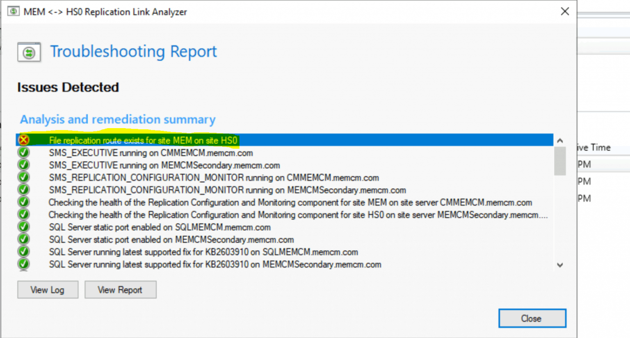630x338 pixels.
Task: Click the red error icon for file replication route
Action: 24,140
